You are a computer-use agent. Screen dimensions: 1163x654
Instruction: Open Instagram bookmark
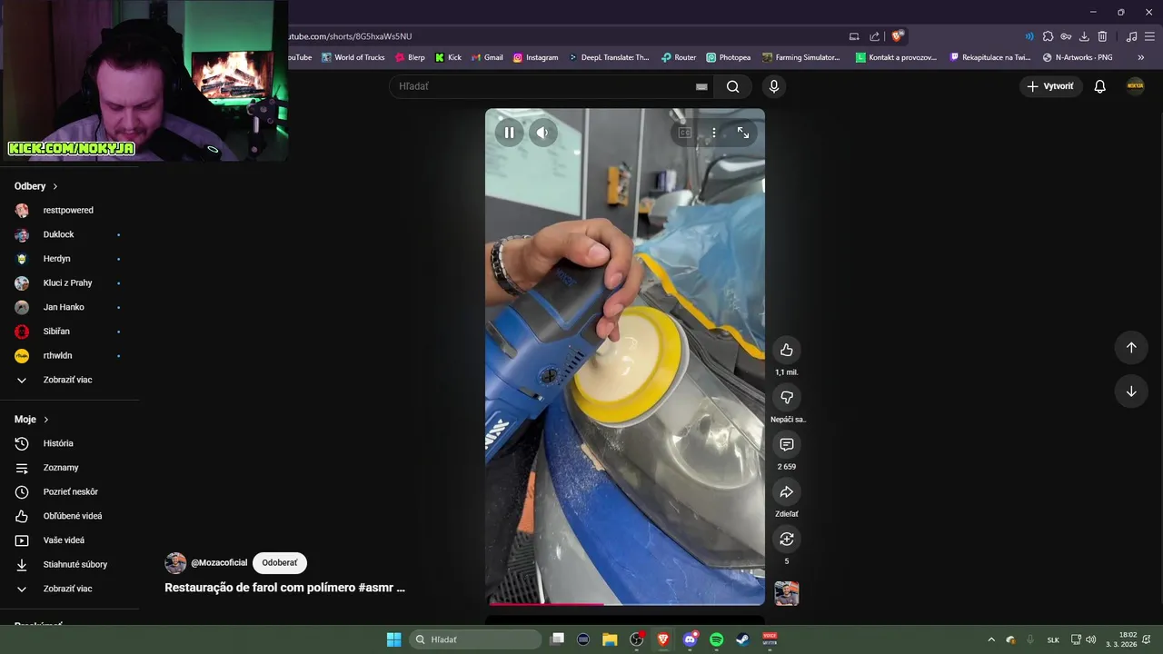point(535,57)
